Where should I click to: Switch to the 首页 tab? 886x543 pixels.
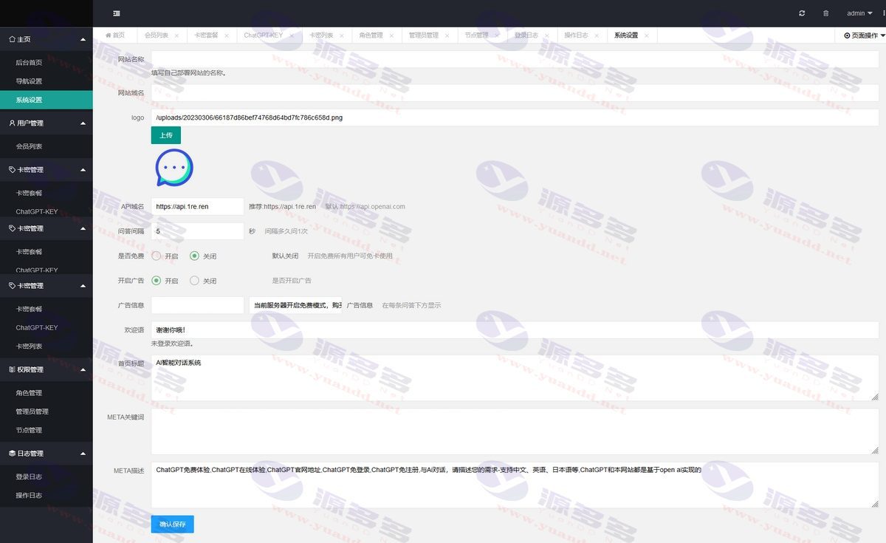pos(115,35)
